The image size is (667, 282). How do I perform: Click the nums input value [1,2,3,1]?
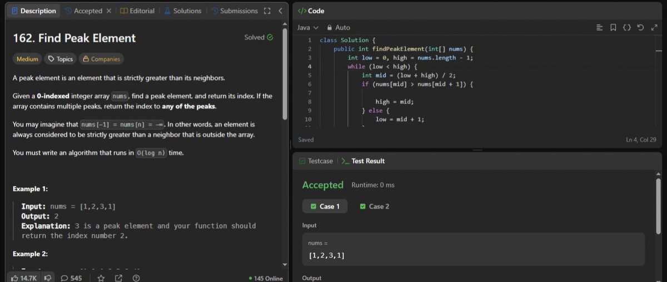(327, 255)
